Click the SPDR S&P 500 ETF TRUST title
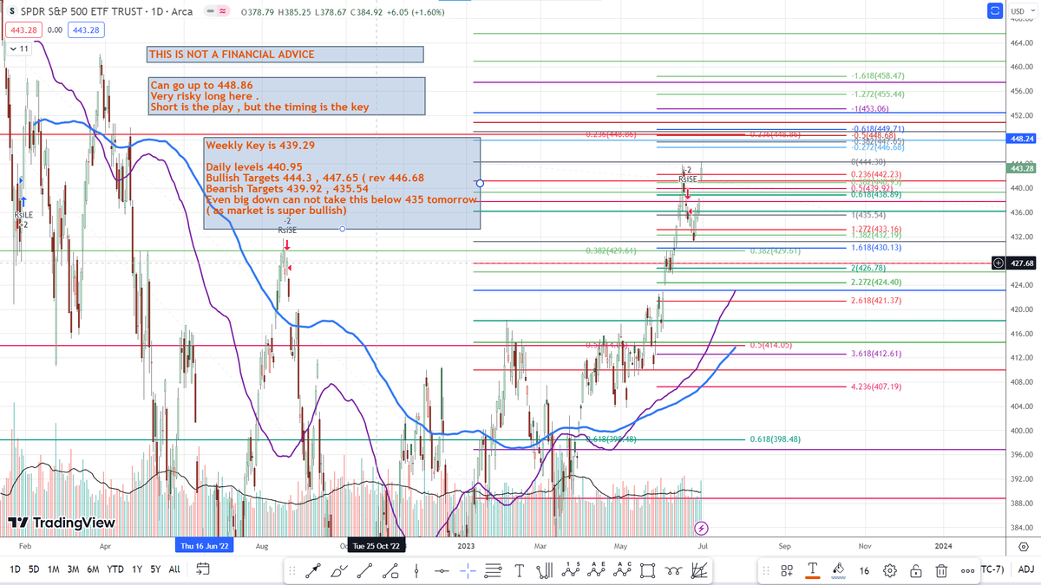1041x585 pixels. coord(82,12)
